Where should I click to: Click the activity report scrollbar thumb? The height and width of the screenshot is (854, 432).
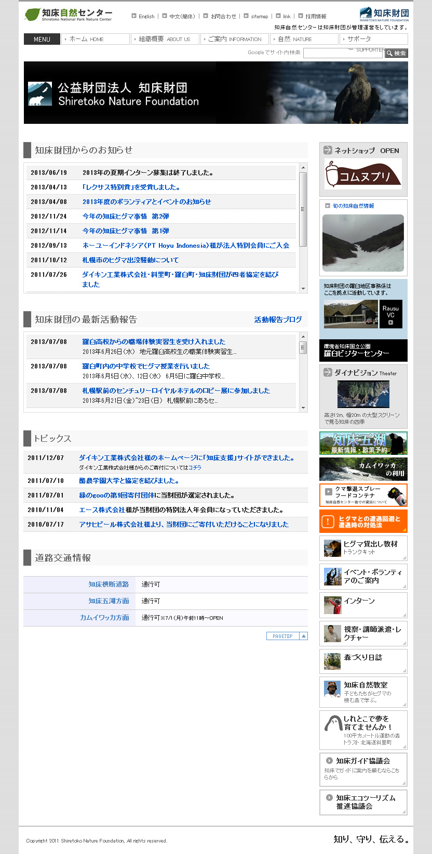coord(303,348)
